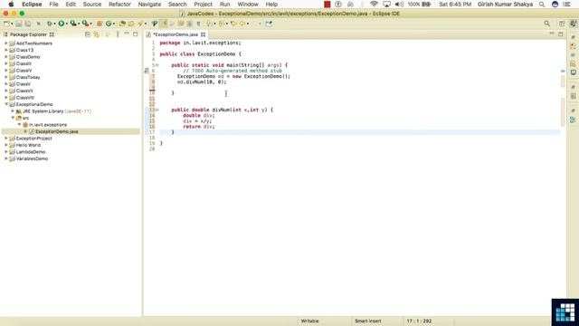Open the dropdown arrow next to the Debug icon
Image resolution: width=579 pixels, height=326 pixels.
pos(54,24)
